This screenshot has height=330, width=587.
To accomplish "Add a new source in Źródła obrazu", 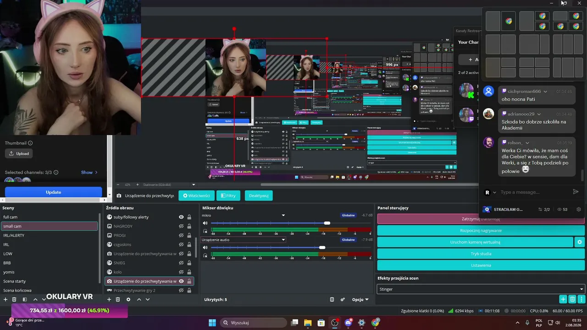I will coord(109,299).
